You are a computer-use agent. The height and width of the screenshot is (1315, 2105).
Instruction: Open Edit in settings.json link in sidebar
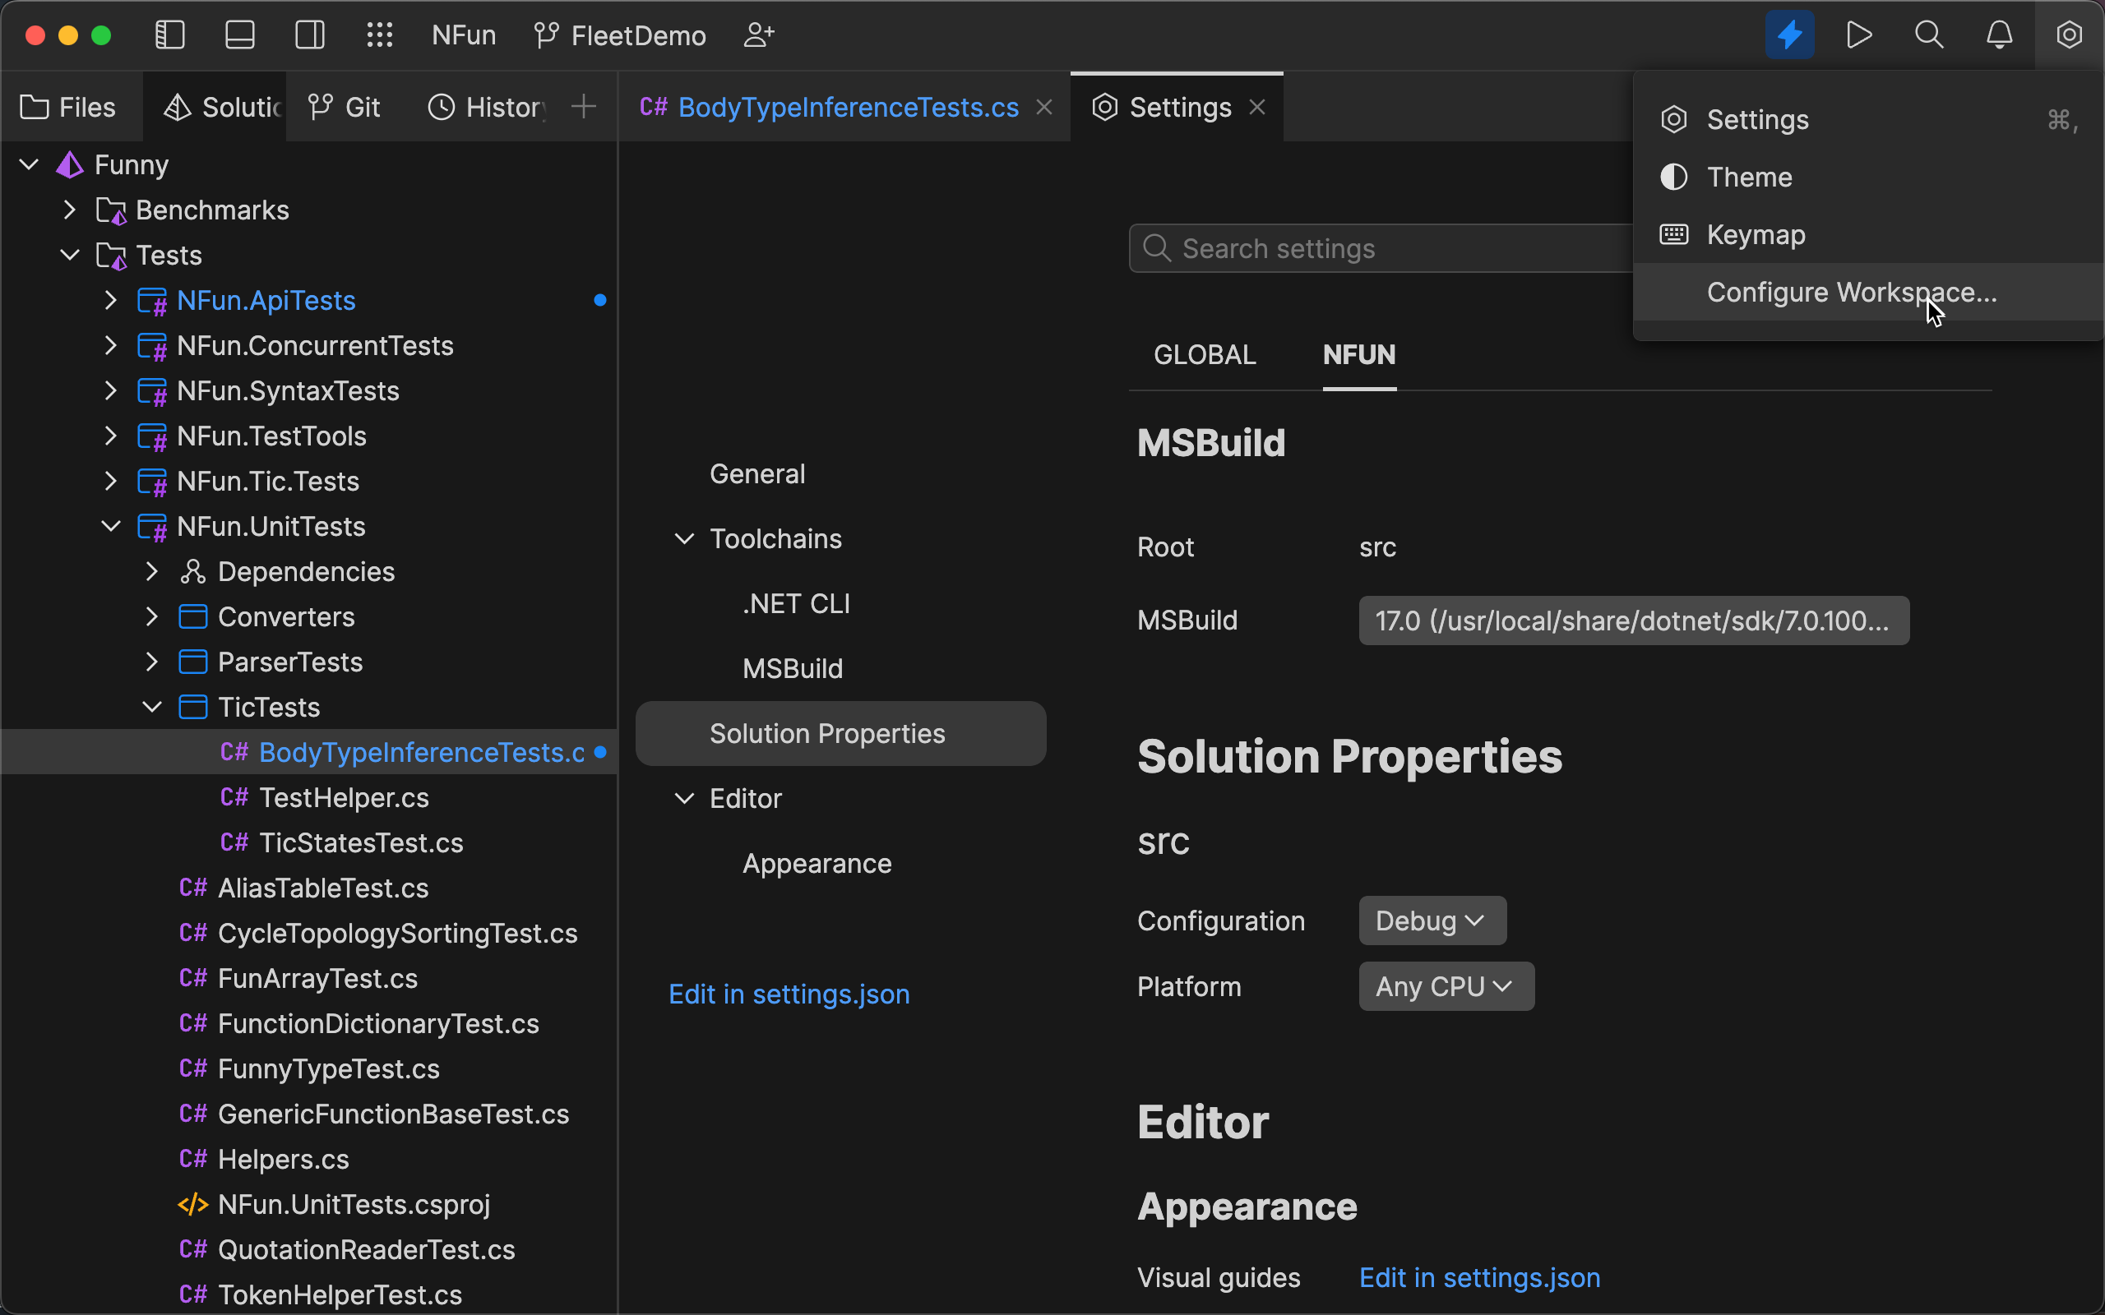point(789,994)
